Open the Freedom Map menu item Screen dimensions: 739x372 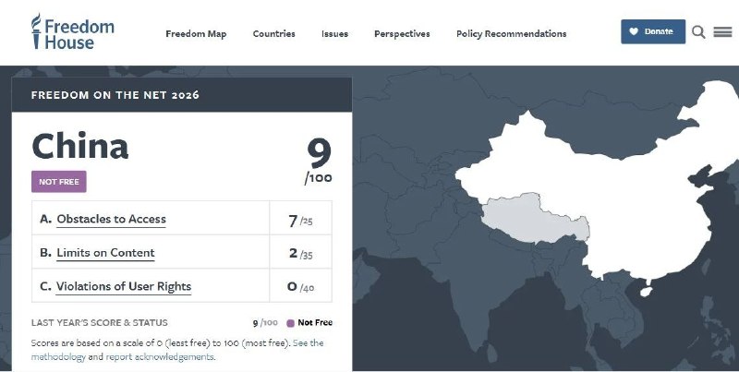pos(196,34)
